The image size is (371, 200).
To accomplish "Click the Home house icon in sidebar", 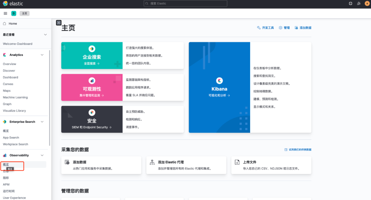I will click(4, 23).
